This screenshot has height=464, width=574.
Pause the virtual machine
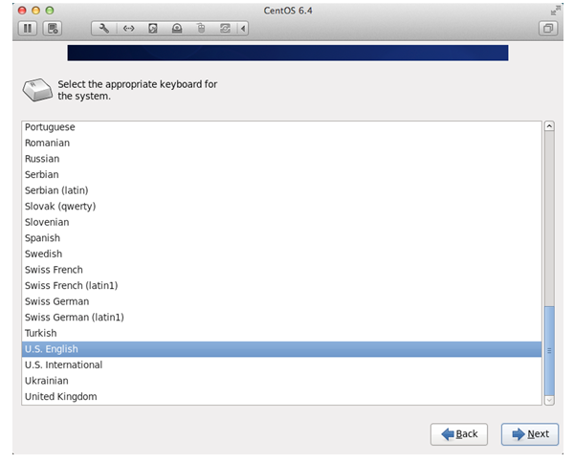click(27, 29)
